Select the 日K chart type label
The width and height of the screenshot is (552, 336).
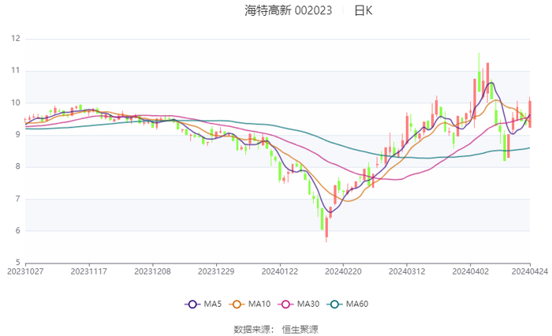point(364,10)
